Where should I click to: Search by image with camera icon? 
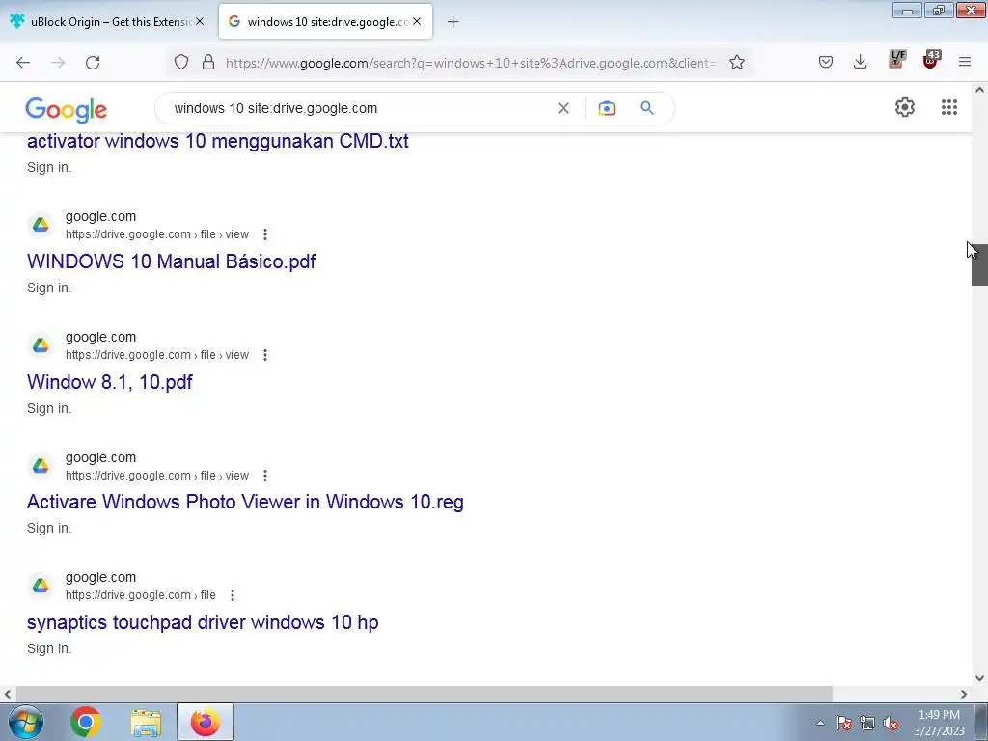coord(606,108)
